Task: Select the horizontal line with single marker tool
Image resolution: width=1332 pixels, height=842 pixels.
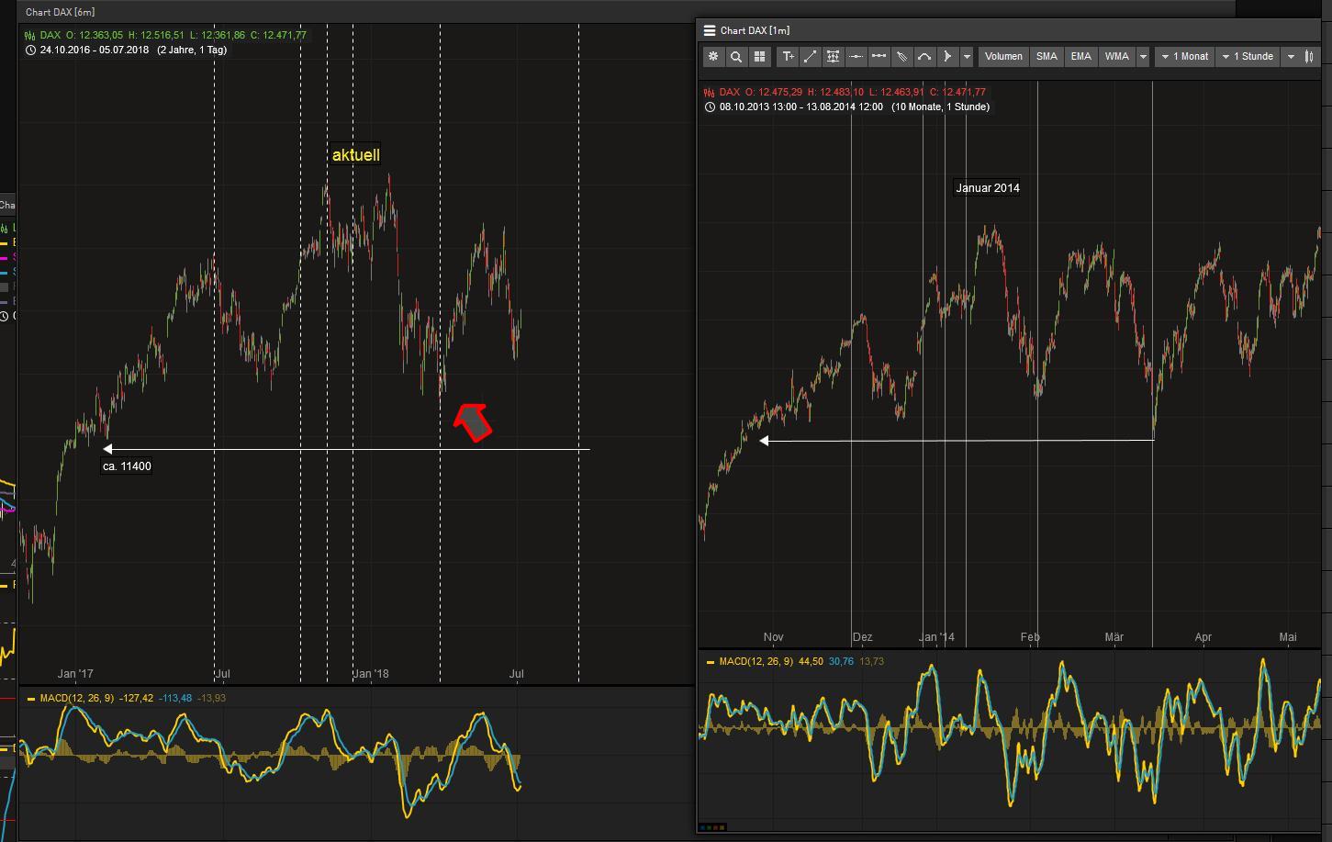Action: click(x=856, y=57)
